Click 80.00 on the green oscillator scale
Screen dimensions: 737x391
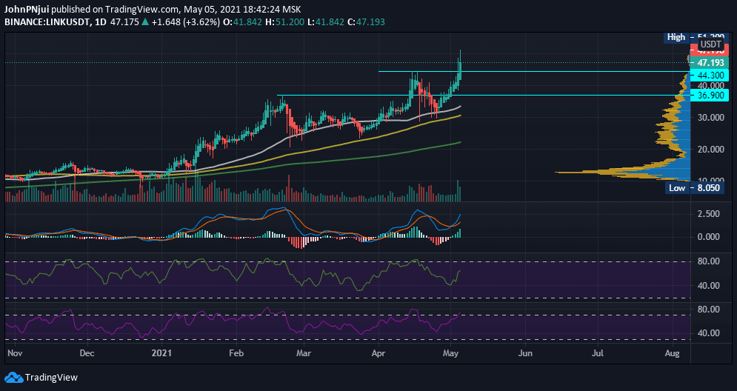click(x=708, y=261)
